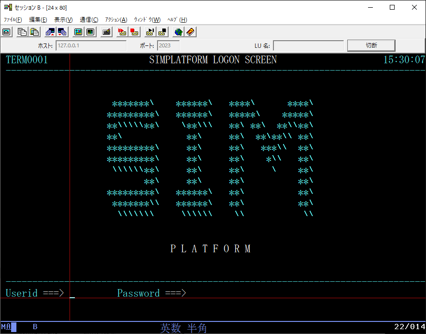Click the 切断 disconnect button
The image size is (426, 334).
click(x=371, y=45)
